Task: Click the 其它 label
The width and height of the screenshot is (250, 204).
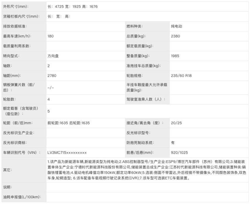Action: [x=8, y=170]
